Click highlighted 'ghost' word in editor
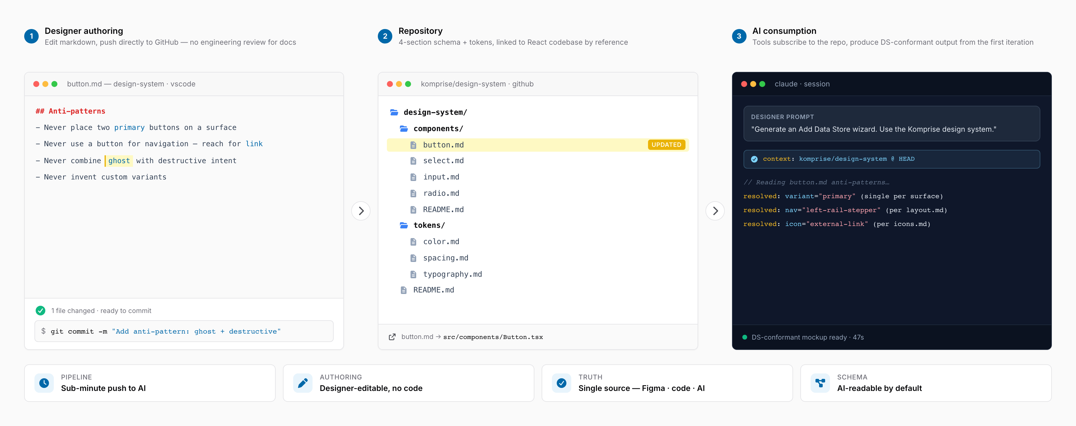 pos(119,161)
